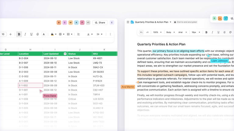The height and width of the screenshot is (131, 234).
Task: Select the SKU cell X9-4821
Action: (105, 58)
